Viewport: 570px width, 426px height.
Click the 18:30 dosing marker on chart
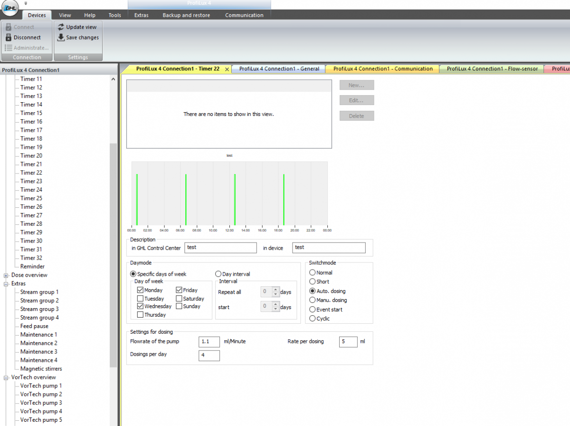point(284,199)
